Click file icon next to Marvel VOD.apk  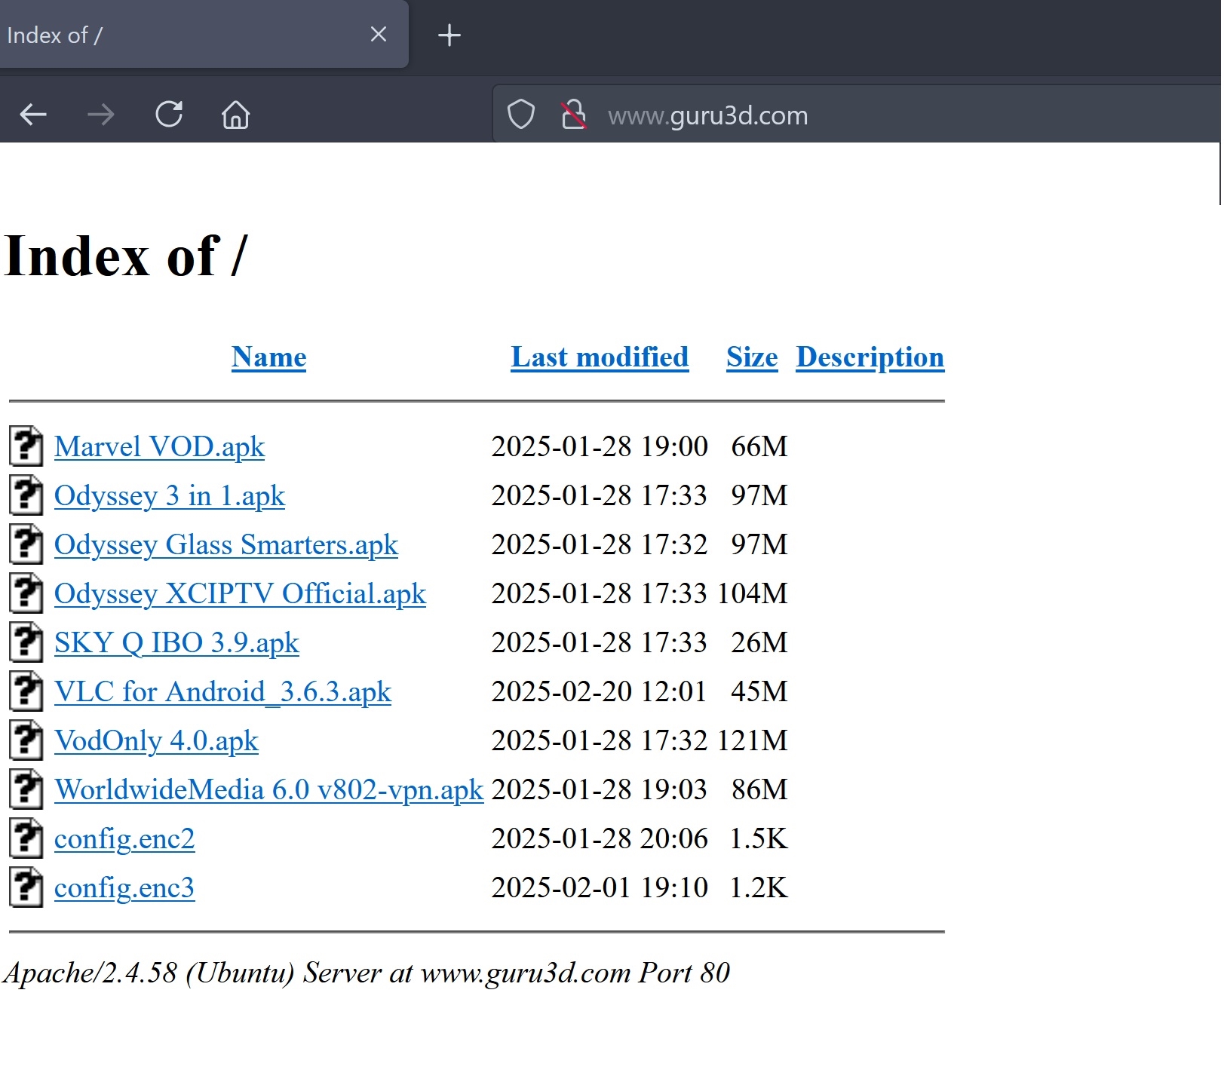coord(26,446)
